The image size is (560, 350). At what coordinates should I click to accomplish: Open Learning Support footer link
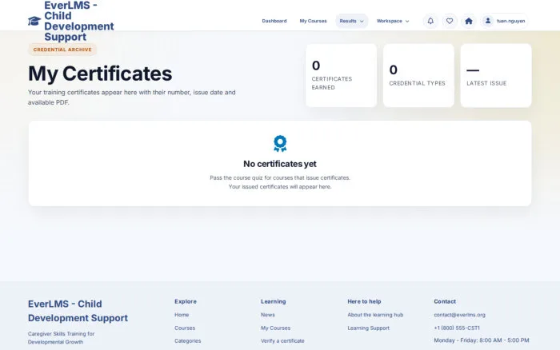pyautogui.click(x=369, y=328)
